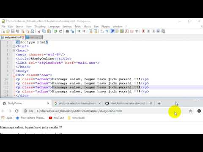Screen dimensions: 203x152
Task: Toggle synchronized horizontal scrolling
Action: point(96,31)
